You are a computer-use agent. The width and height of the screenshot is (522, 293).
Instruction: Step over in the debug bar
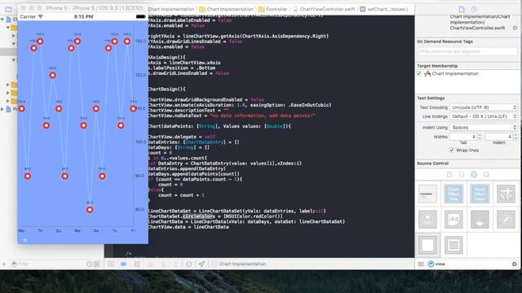point(150,264)
